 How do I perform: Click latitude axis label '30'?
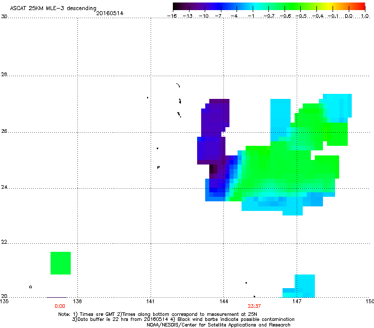click(x=4, y=17)
